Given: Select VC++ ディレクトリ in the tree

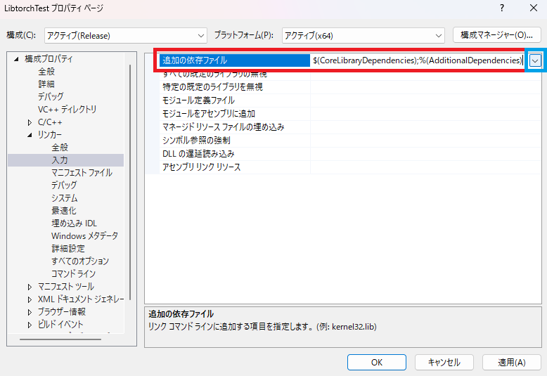Looking at the screenshot, I should [x=67, y=110].
